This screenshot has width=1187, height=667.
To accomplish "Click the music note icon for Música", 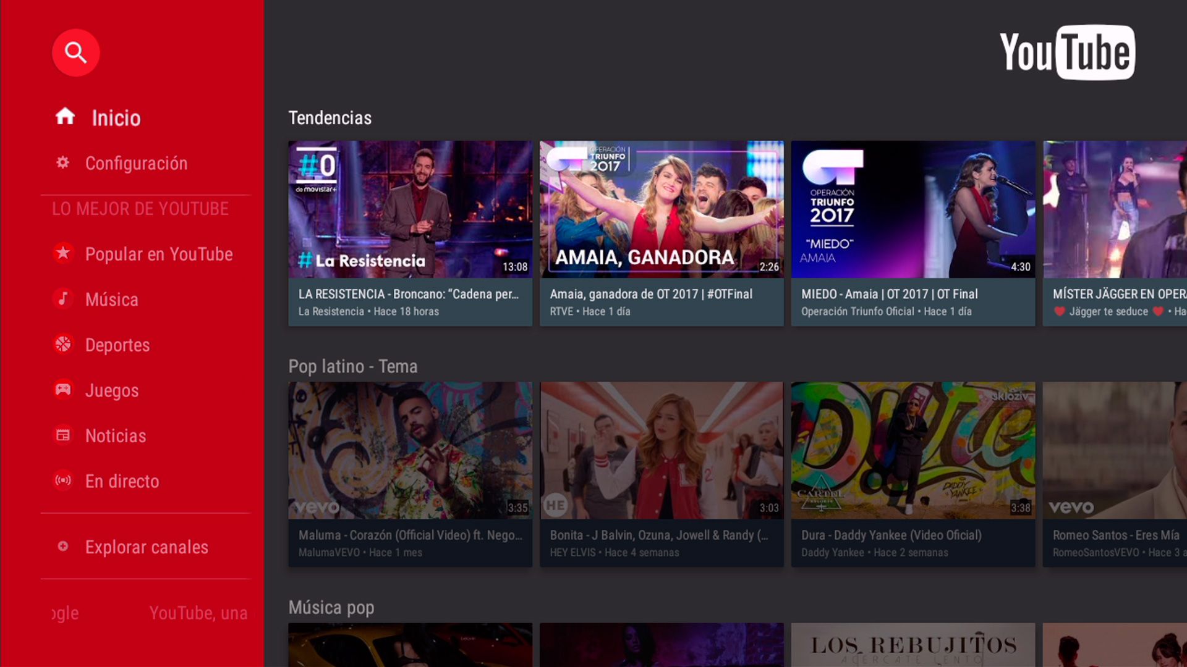I will click(62, 299).
